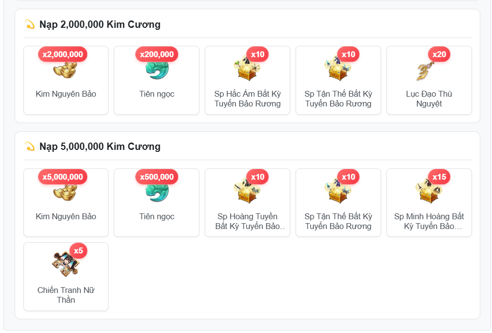The height and width of the screenshot is (333, 492).
Task: Click the gold ingot icon in 2,000,000 tier
Action: pos(65,70)
